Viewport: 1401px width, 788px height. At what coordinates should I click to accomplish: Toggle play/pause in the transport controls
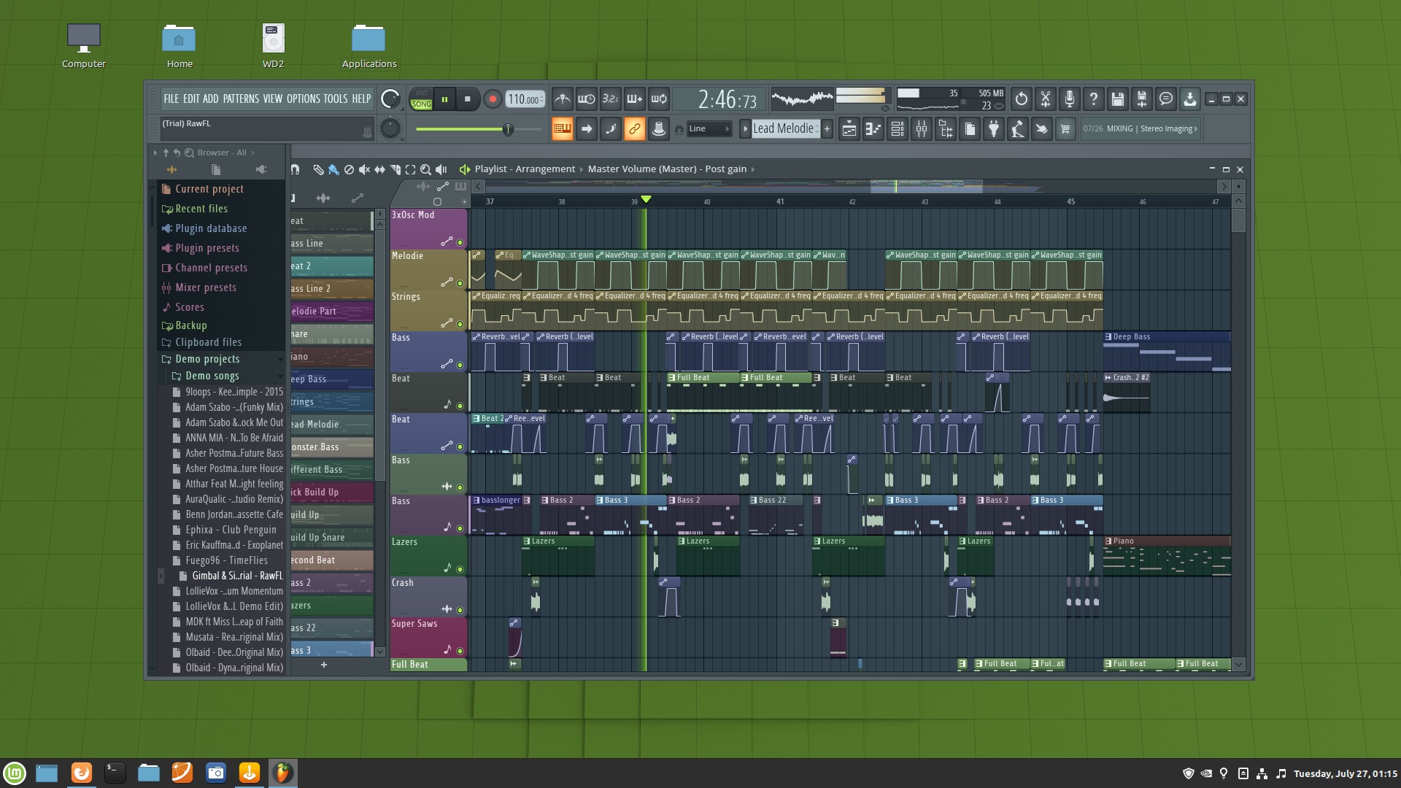444,99
